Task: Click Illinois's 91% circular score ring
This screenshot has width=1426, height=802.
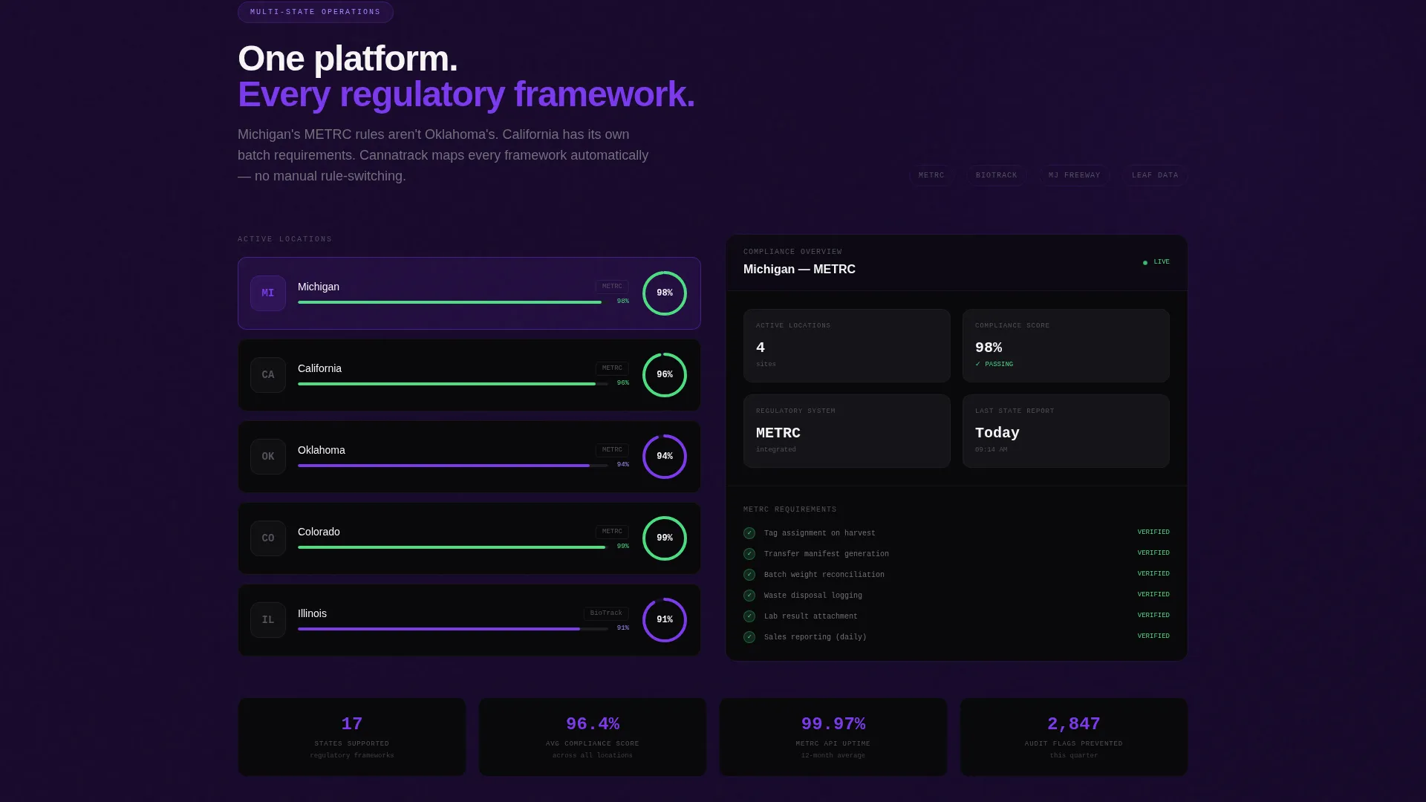Action: (665, 620)
